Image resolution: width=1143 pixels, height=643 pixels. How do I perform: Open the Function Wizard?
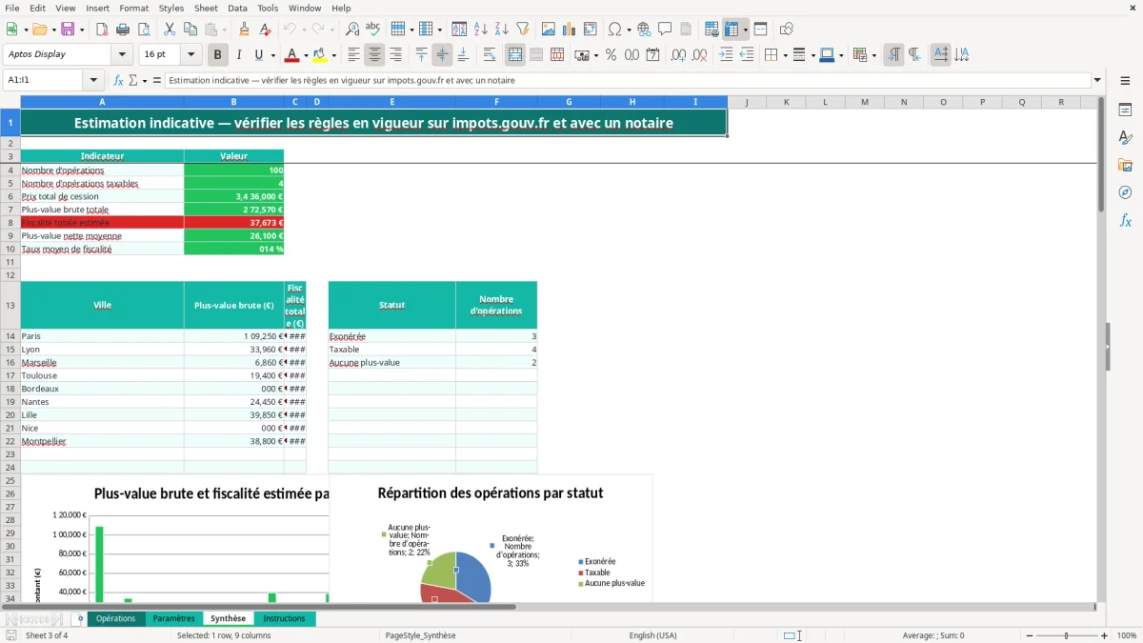[x=119, y=81]
